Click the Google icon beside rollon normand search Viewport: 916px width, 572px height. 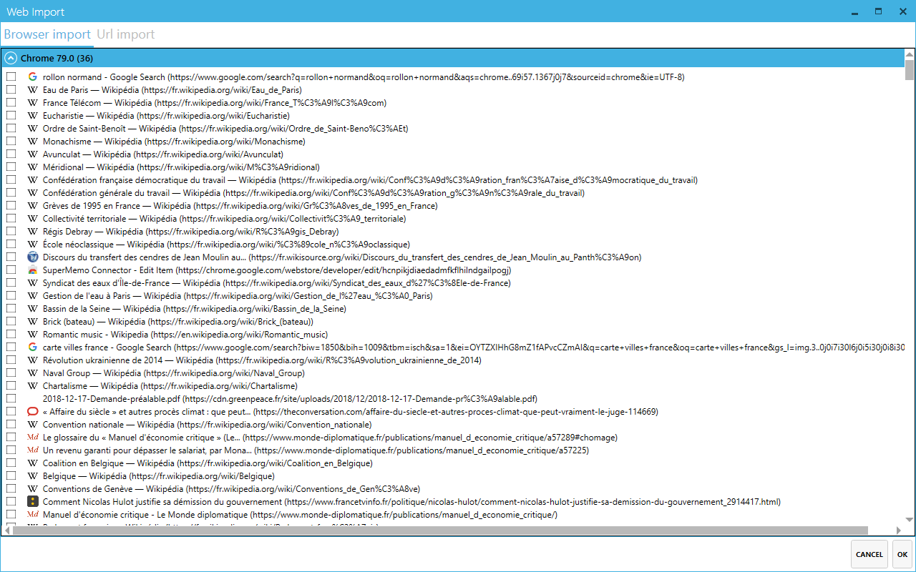32,77
